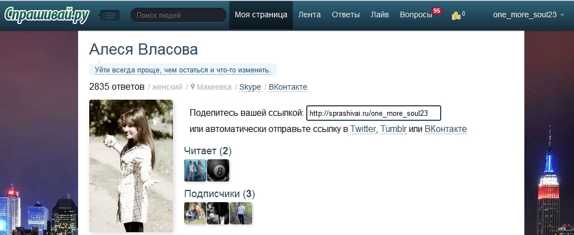Click the Подписчики (3) heading

[220, 194]
